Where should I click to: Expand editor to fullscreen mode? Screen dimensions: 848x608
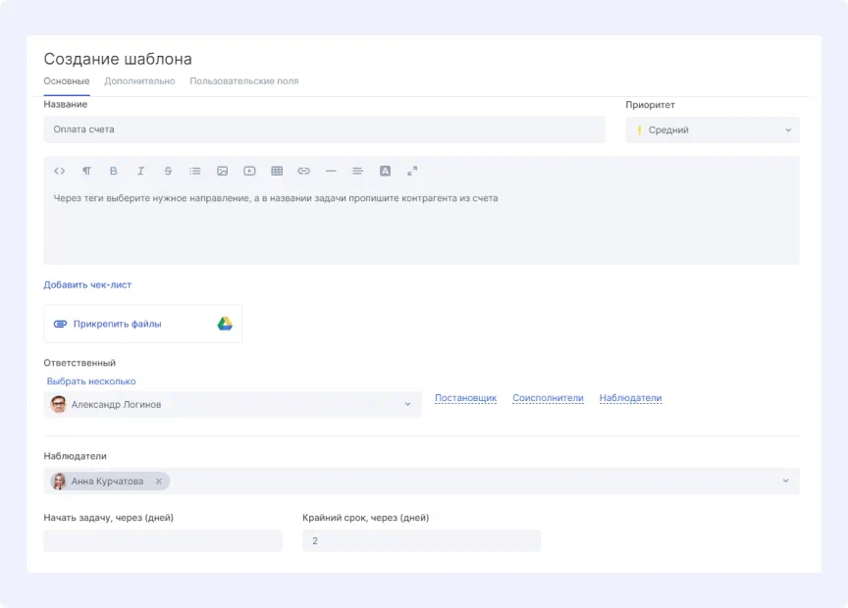point(412,171)
